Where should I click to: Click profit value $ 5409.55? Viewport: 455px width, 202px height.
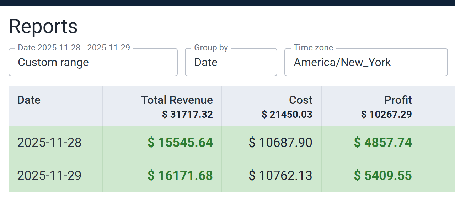pyautogui.click(x=383, y=175)
